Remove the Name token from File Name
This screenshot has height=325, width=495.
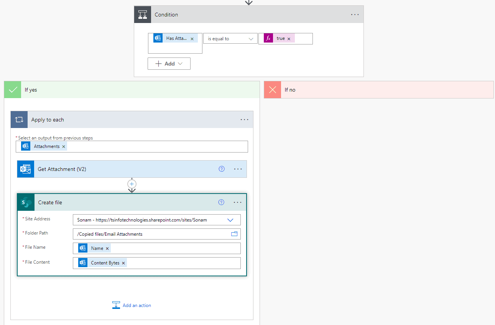pyautogui.click(x=107, y=248)
